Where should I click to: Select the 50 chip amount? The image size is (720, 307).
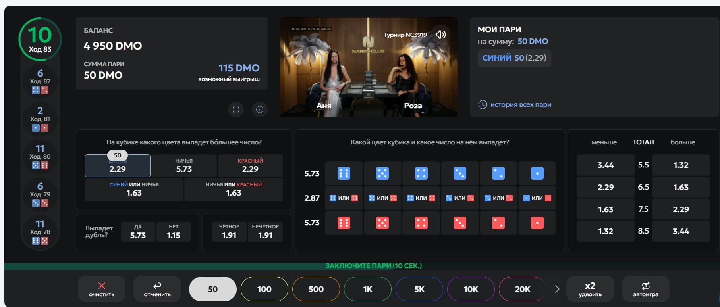click(x=213, y=289)
